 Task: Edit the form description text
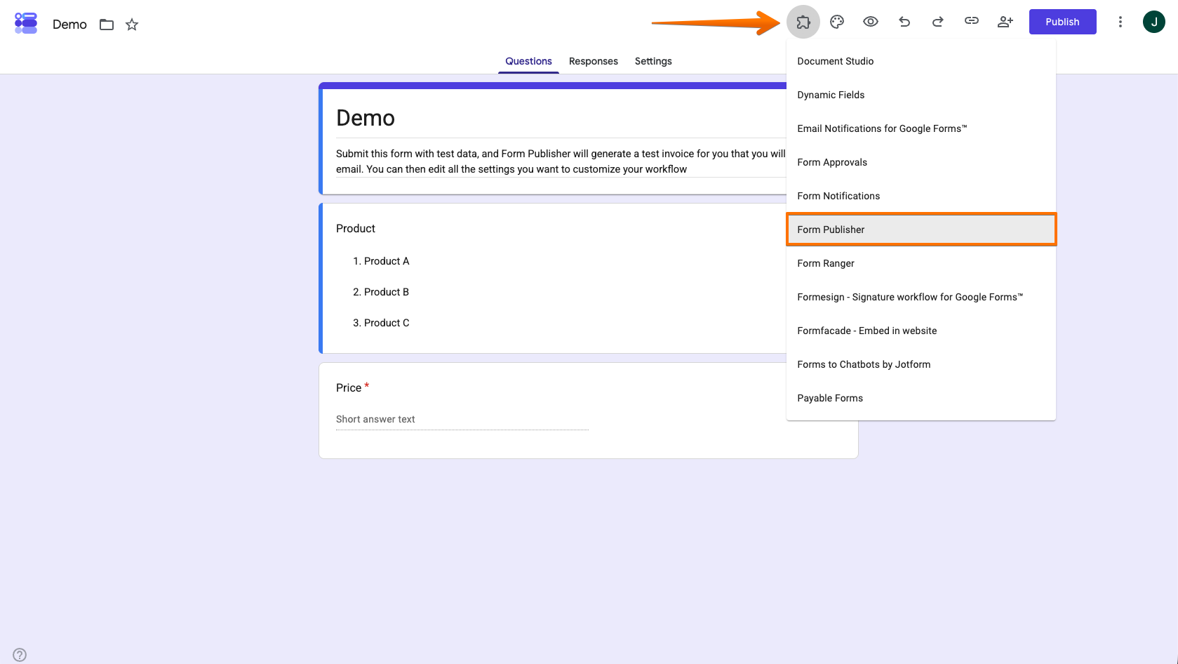click(x=561, y=161)
